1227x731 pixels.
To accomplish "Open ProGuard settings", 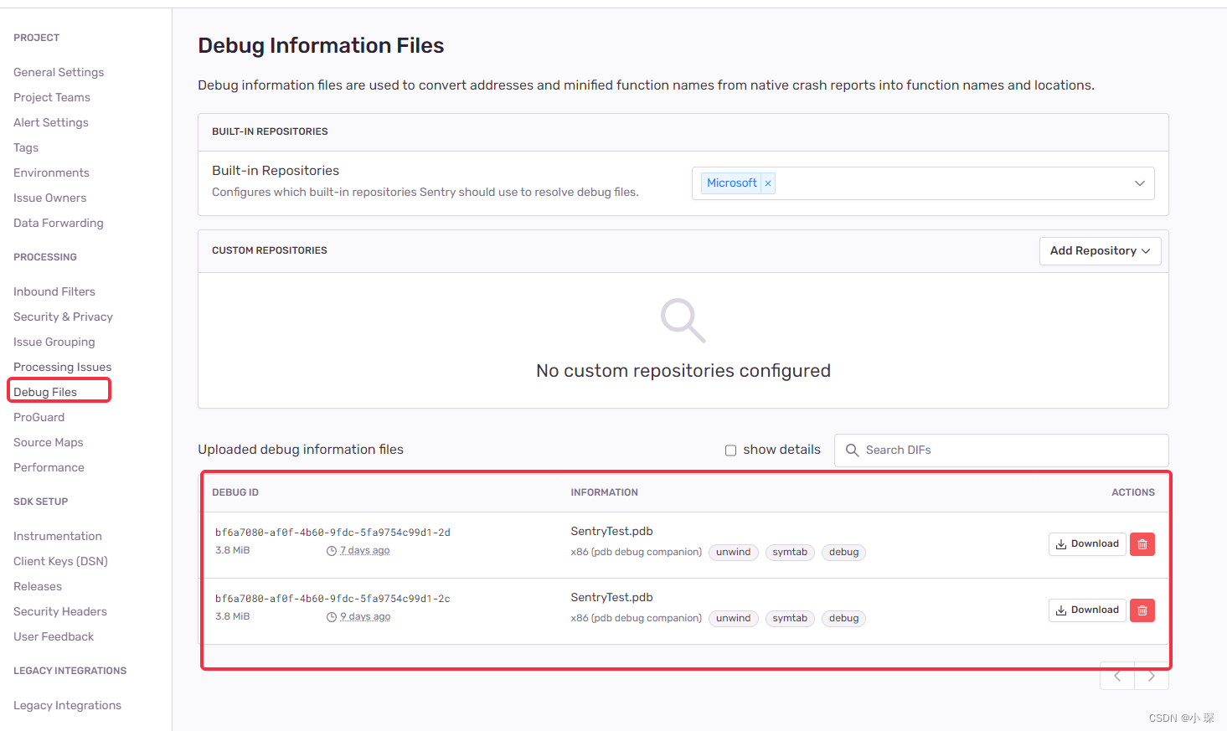I will pyautogui.click(x=39, y=417).
